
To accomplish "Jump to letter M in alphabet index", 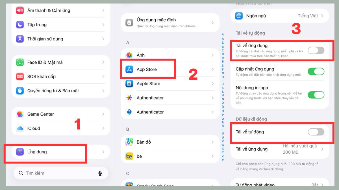I will pos(223,95).
